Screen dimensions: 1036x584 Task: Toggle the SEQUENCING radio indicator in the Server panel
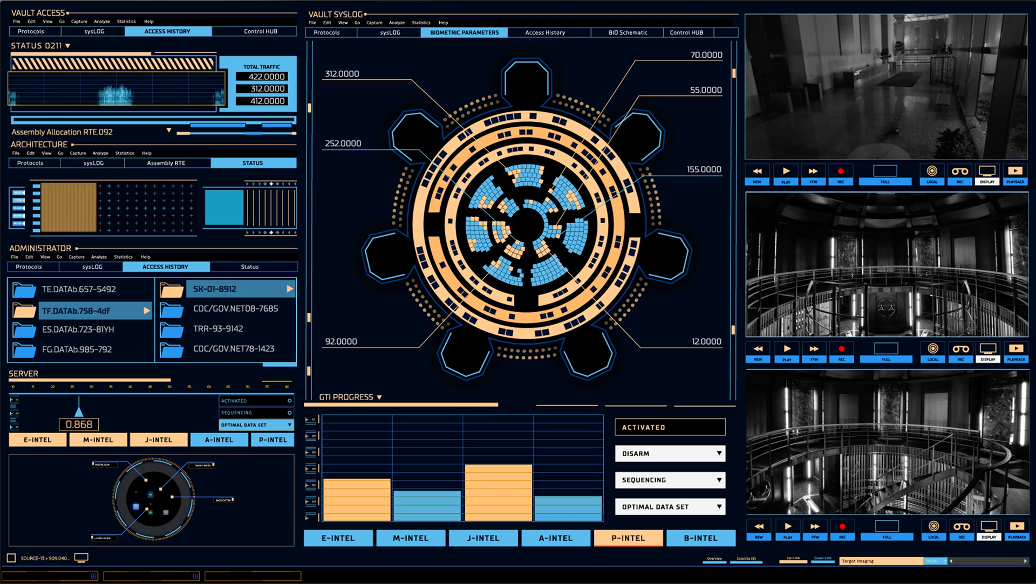290,413
